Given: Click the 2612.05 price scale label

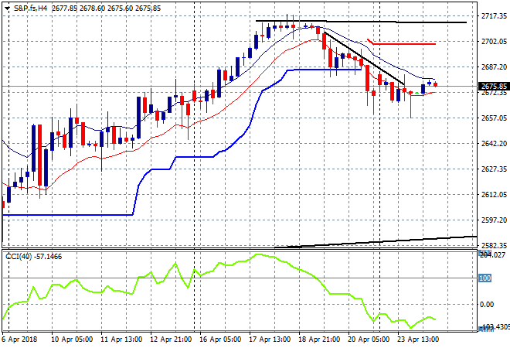Looking at the screenshot, I should point(494,194).
